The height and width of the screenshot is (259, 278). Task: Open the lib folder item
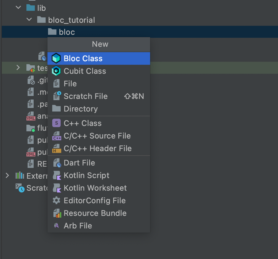pyautogui.click(x=41, y=8)
